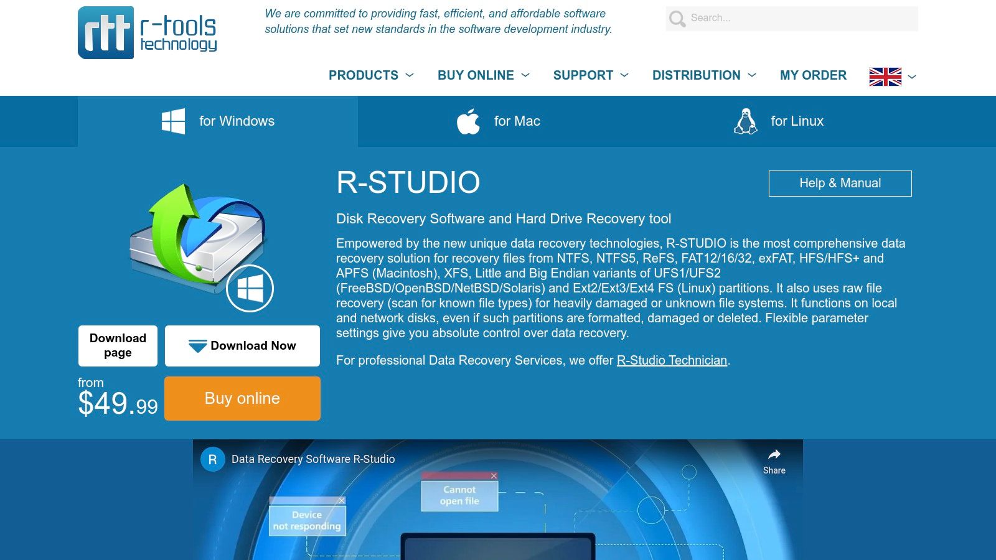Click the Windows logo icon in tab
Image resolution: width=996 pixels, height=560 pixels.
click(173, 121)
